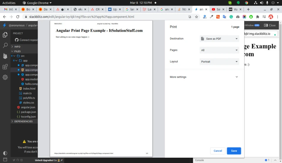The width and height of the screenshot is (282, 163).
Task: Expand More settings in print dialog
Action: click(x=204, y=77)
